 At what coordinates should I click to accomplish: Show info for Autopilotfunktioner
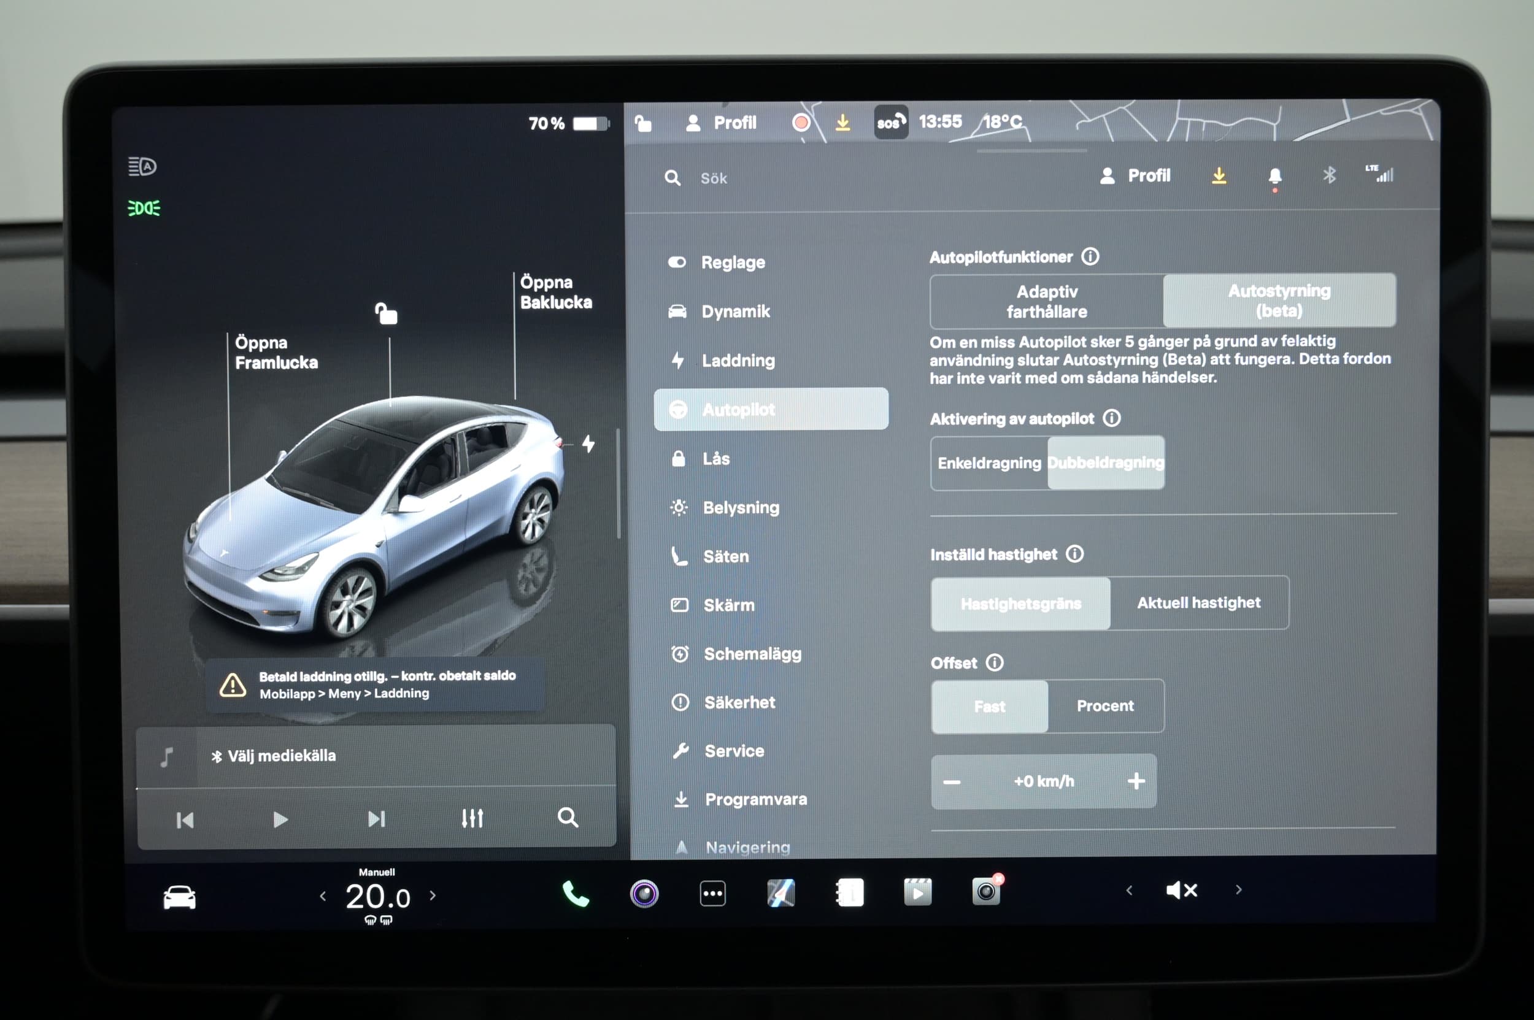pos(1091,256)
